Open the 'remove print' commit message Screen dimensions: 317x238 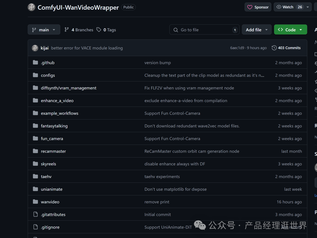click(x=157, y=202)
